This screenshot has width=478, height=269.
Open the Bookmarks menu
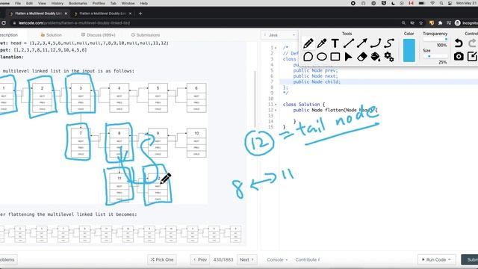click(x=78, y=3)
